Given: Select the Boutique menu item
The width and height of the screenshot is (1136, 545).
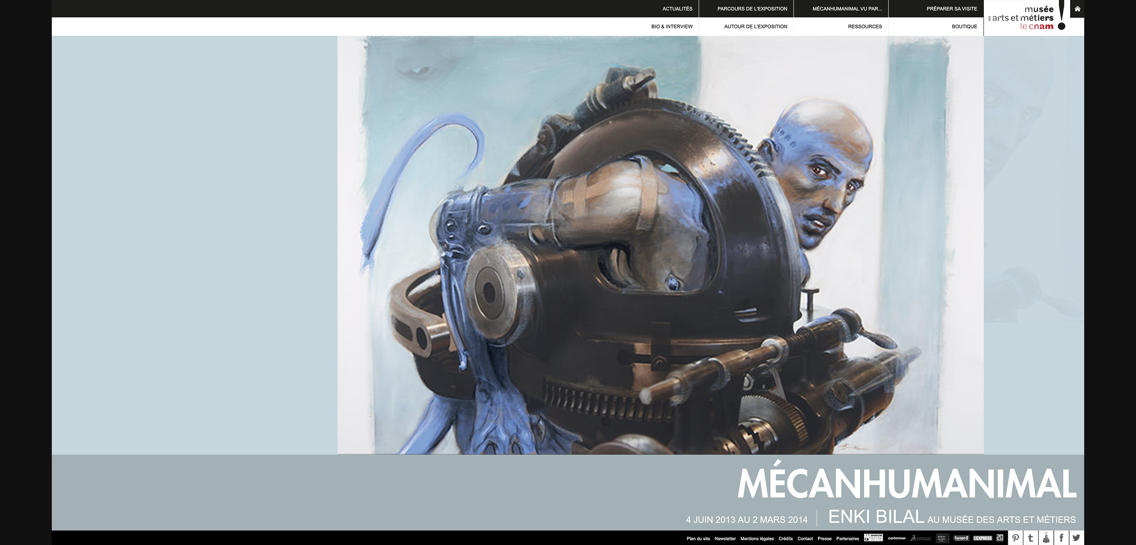Looking at the screenshot, I should (x=964, y=26).
